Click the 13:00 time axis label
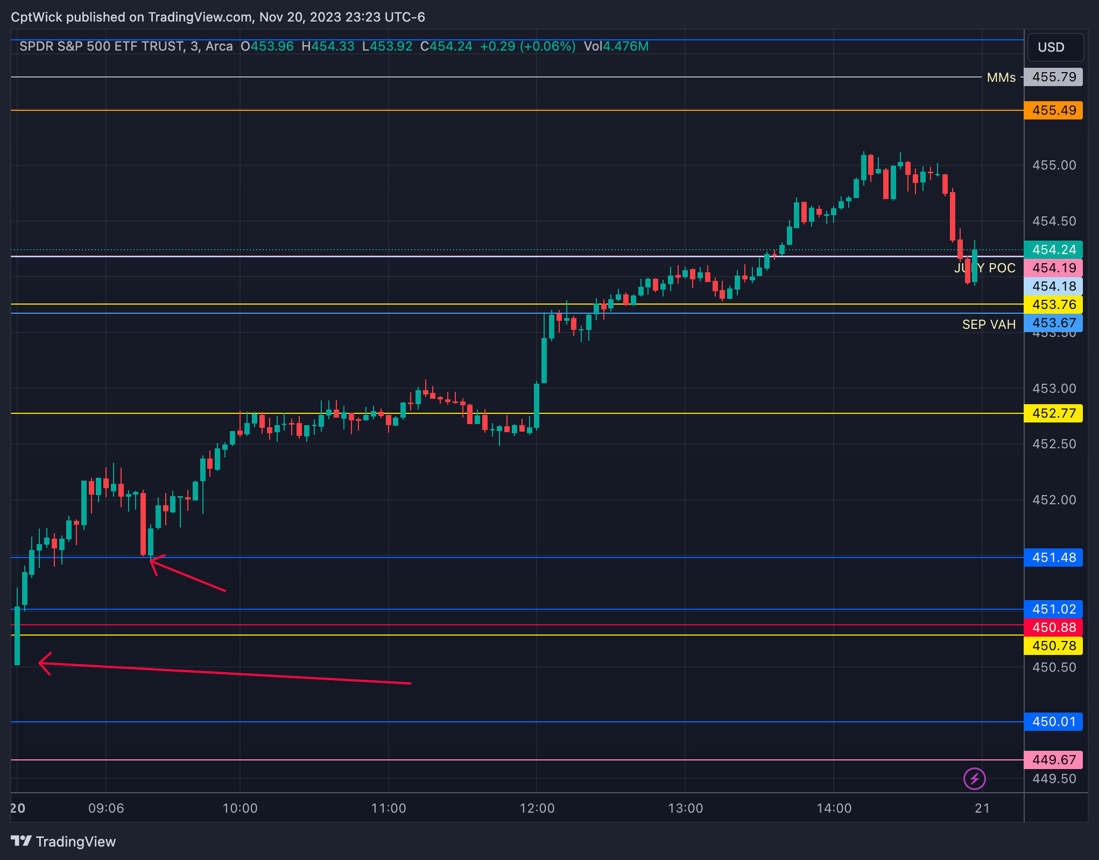 pyautogui.click(x=685, y=808)
